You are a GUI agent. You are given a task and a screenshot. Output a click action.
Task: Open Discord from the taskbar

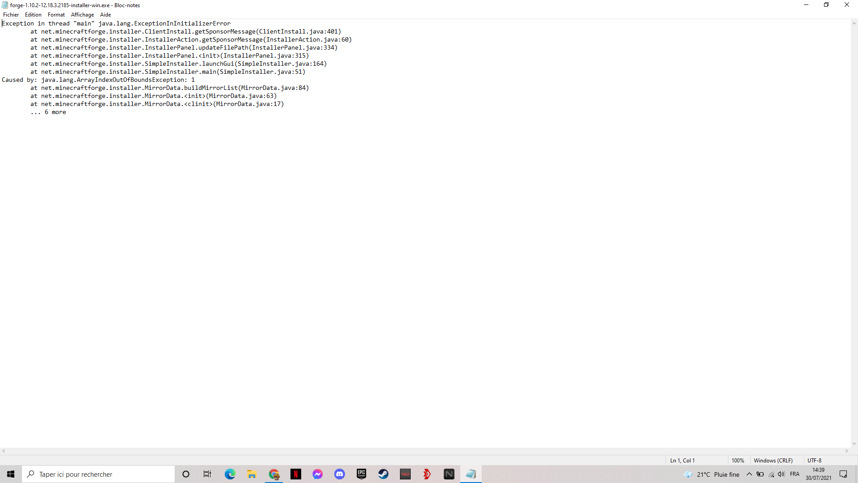click(340, 474)
